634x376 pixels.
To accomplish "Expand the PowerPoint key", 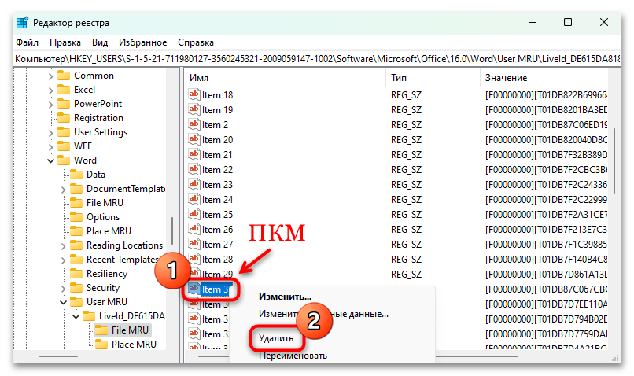I will tap(50, 104).
